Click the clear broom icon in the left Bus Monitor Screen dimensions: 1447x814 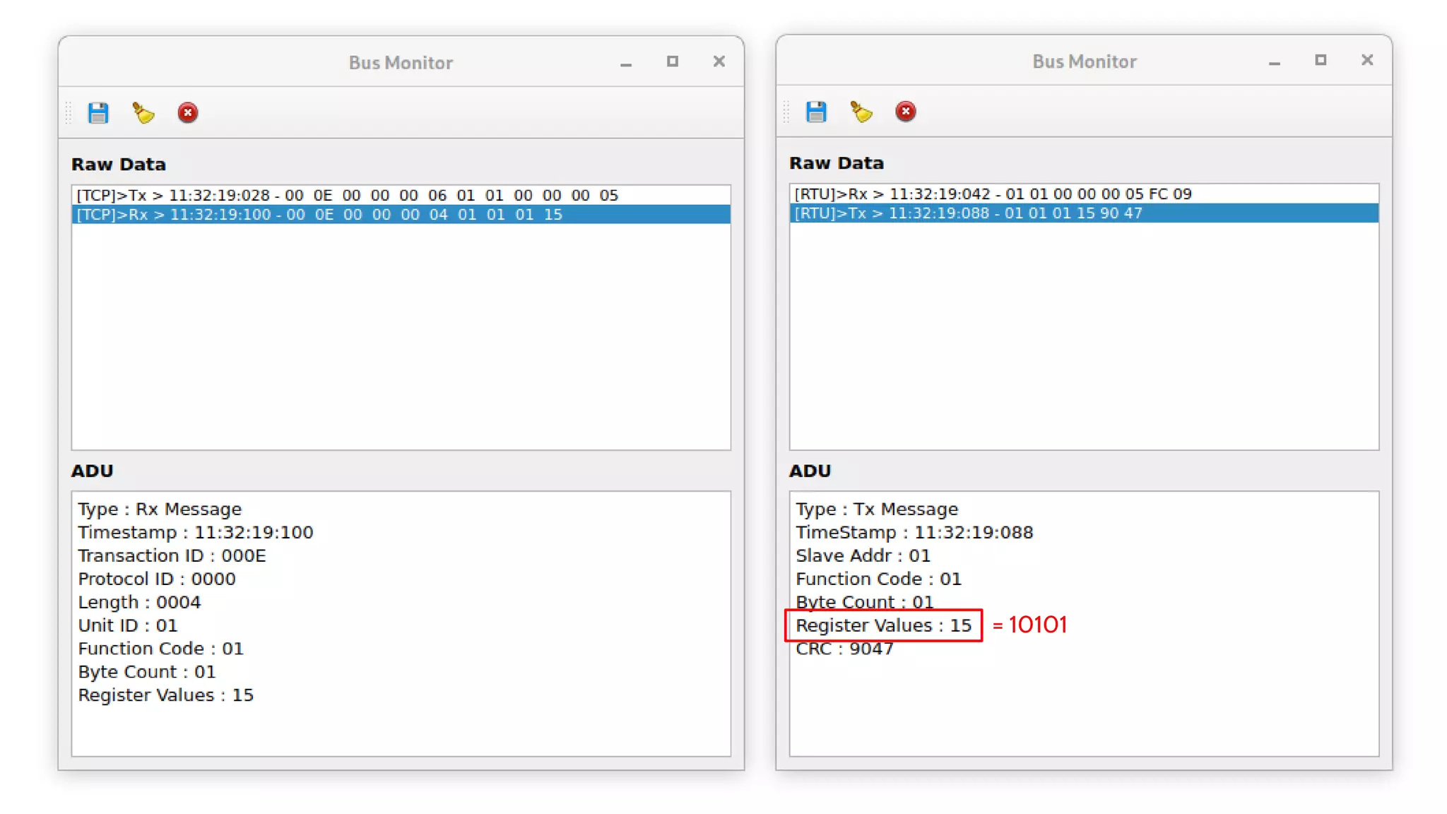pyautogui.click(x=143, y=113)
